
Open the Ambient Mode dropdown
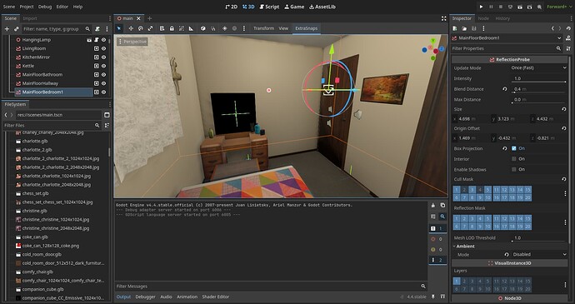[538, 255]
